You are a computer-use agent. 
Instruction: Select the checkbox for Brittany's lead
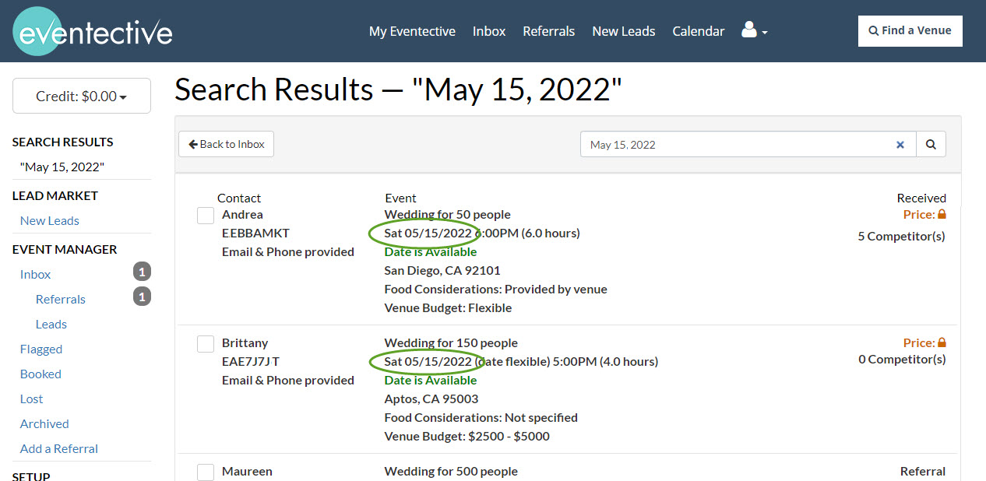click(206, 343)
